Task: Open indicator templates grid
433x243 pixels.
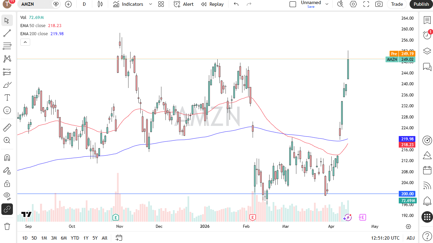Action: 161,4
